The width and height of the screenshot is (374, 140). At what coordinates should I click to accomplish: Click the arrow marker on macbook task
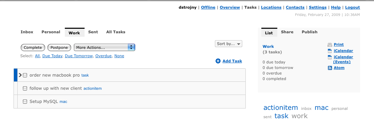tap(20, 75)
